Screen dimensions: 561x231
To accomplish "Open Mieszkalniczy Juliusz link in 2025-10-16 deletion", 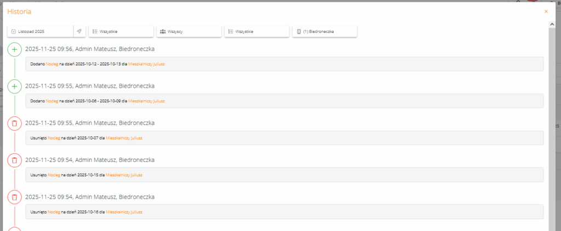I will tap(124, 212).
